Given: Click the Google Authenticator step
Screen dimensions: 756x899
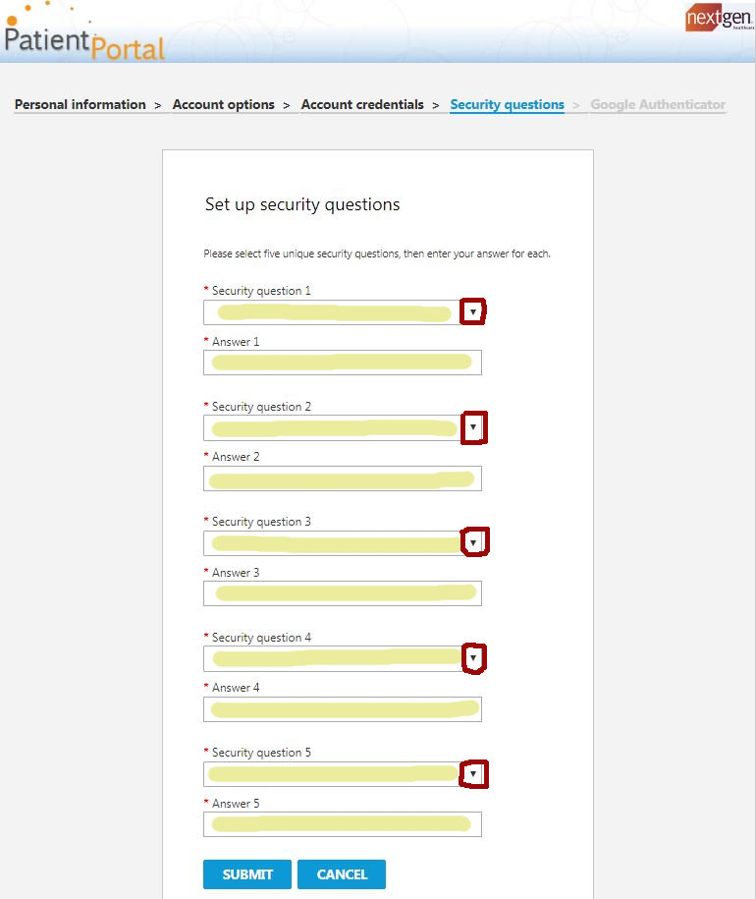Looking at the screenshot, I should [658, 104].
